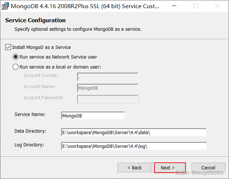
Task: Select Run service as Network Service user
Action: [x=16, y=57]
